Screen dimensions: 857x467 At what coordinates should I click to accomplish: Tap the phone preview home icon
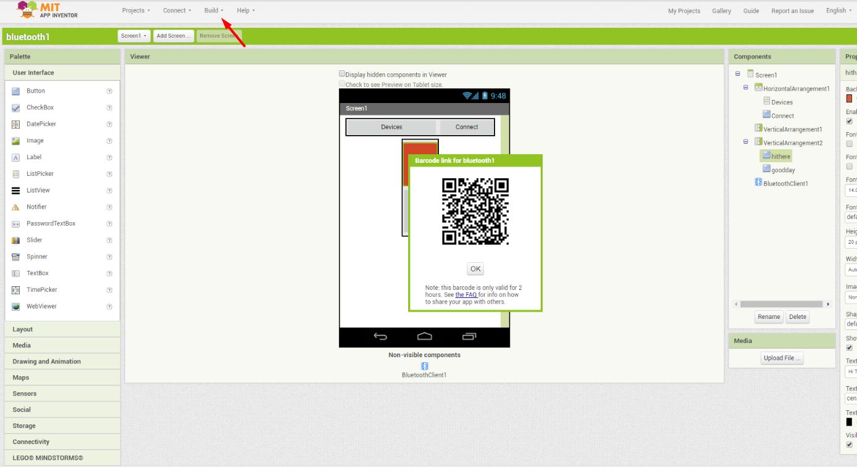[425, 337]
